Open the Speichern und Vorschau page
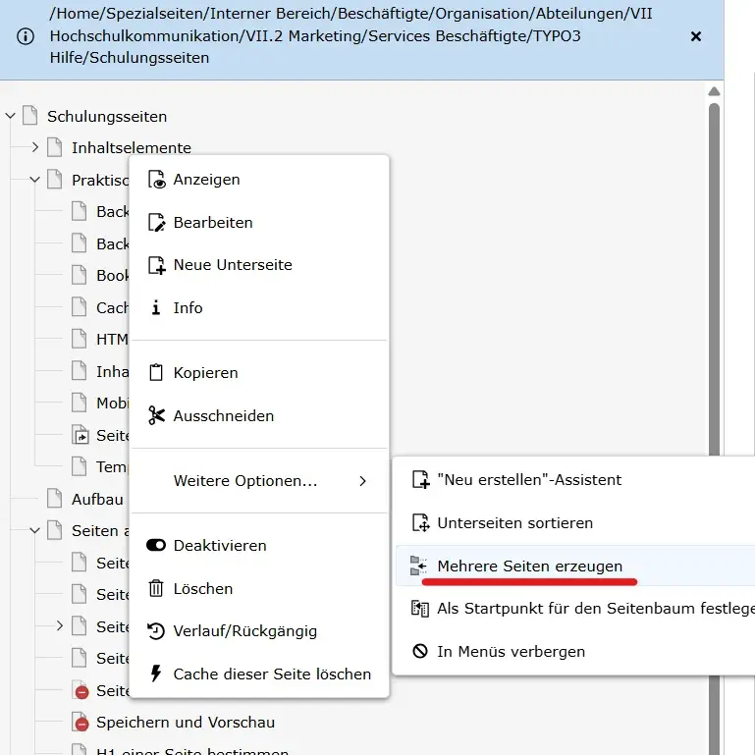This screenshot has height=755, width=755. 185,723
